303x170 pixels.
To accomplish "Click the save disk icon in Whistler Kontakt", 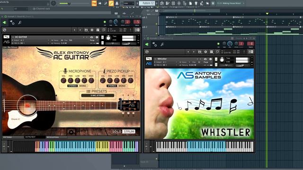I will click(200, 51).
